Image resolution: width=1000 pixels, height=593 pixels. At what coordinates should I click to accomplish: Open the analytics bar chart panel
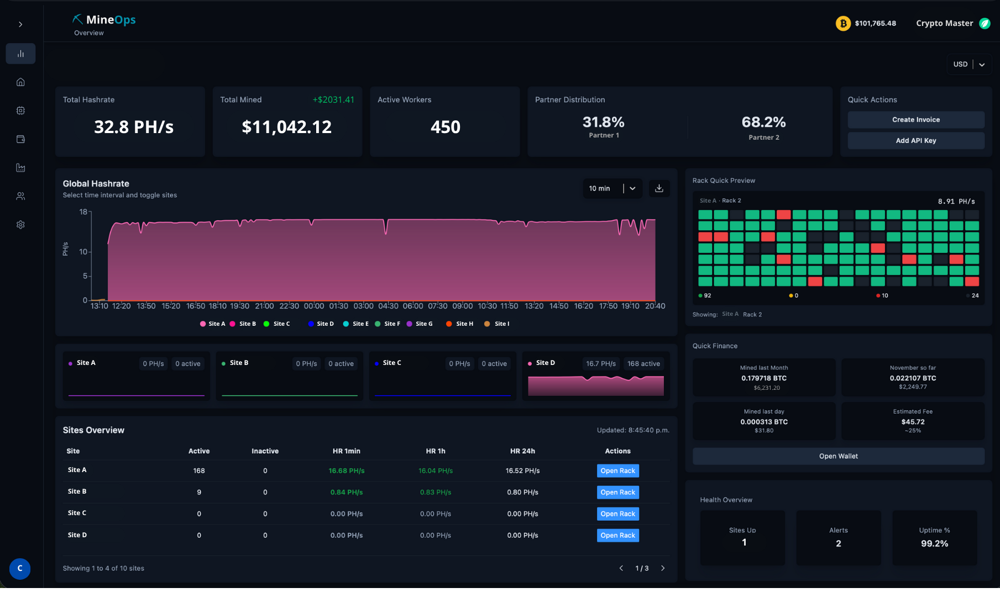[20, 54]
